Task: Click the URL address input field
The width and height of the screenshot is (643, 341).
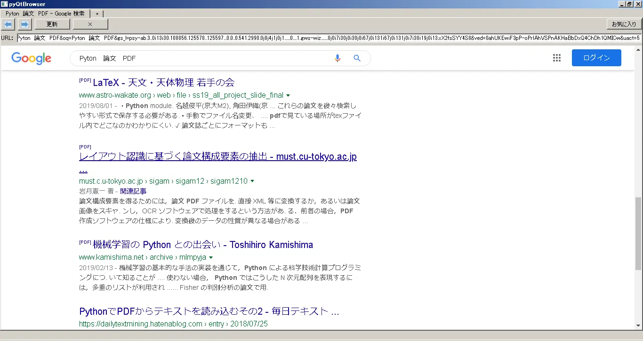Action: coord(329,38)
